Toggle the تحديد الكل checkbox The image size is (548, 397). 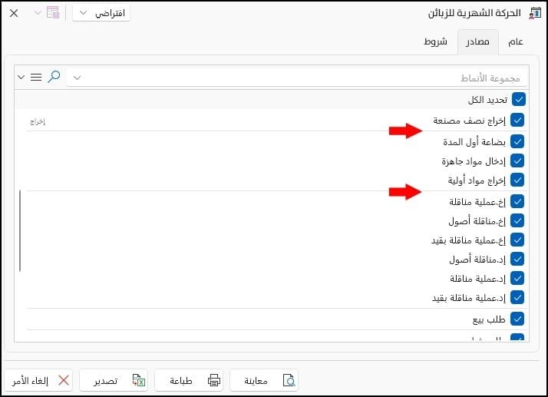tap(519, 99)
